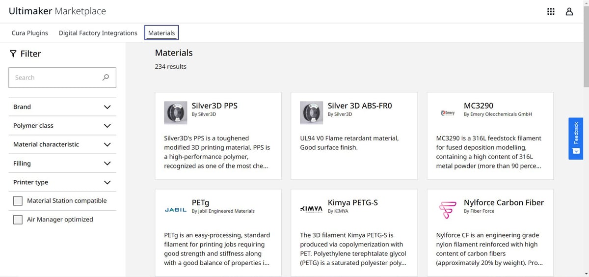This screenshot has width=589, height=277.
Task: Click the Ultimaker Marketplace title
Action: point(57,11)
